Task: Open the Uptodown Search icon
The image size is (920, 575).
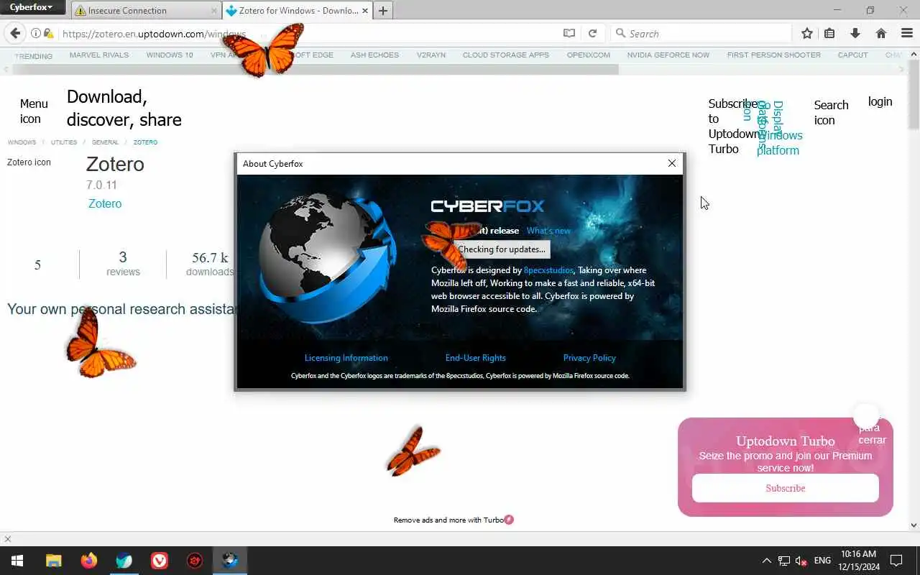Action: click(831, 112)
